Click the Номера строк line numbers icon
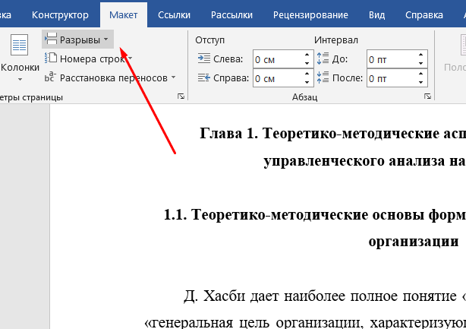The height and width of the screenshot is (329, 466). 51,58
